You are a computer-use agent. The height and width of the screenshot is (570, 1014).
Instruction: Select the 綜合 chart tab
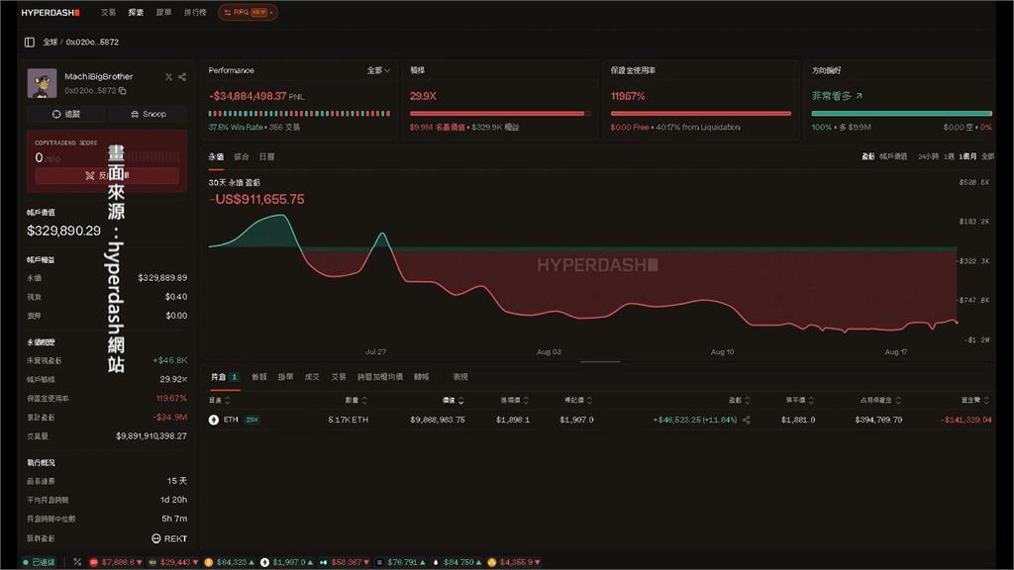[x=242, y=157]
